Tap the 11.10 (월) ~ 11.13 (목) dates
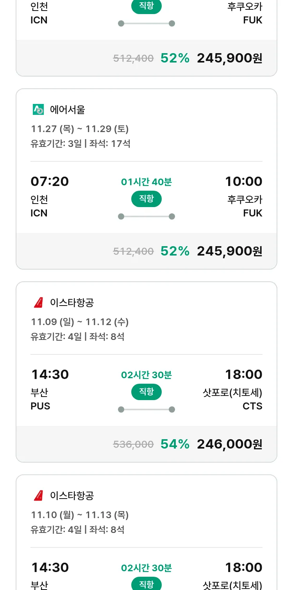The height and width of the screenshot is (590, 293). click(x=80, y=515)
